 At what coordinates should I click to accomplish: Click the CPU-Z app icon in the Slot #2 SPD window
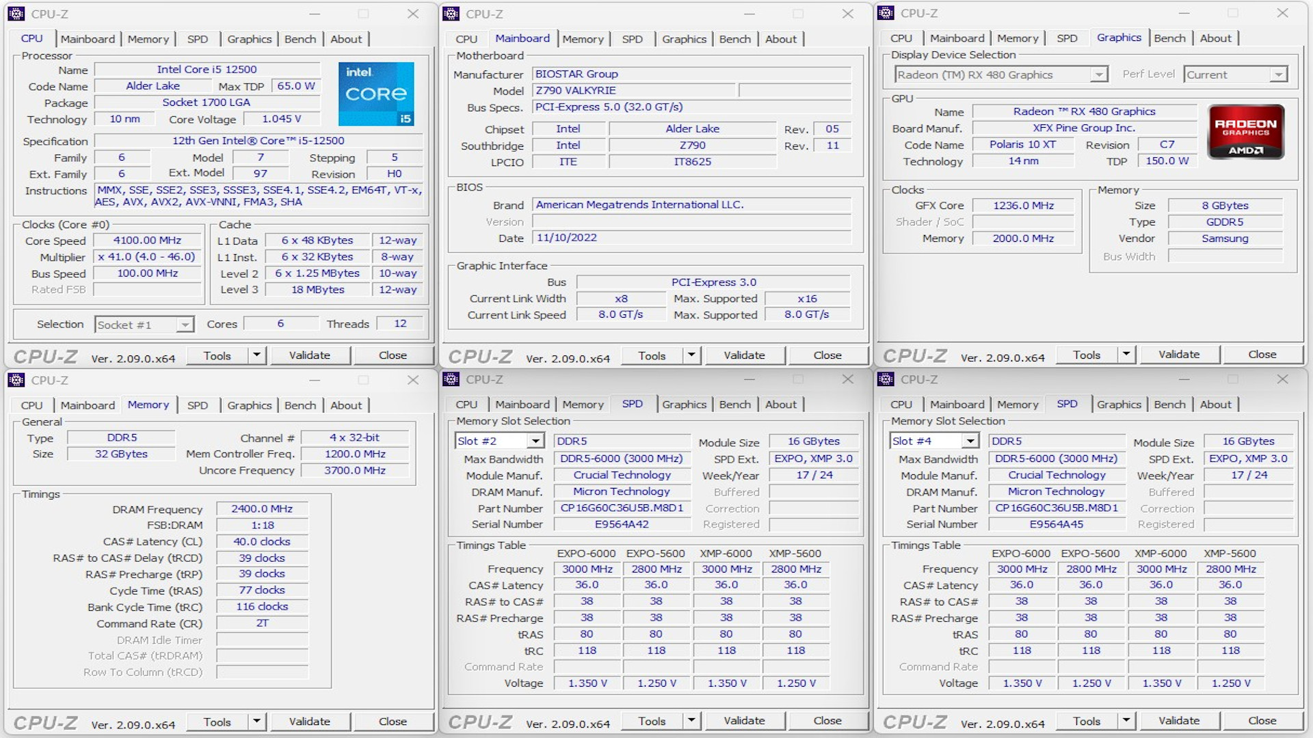(x=451, y=379)
